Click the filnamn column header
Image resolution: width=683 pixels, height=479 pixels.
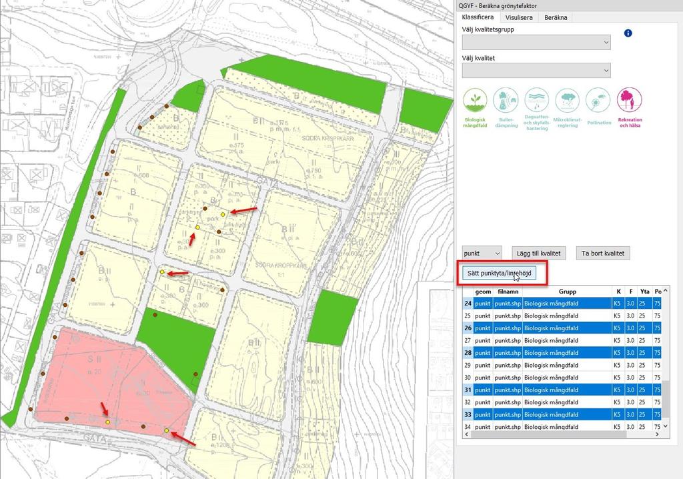pos(508,292)
